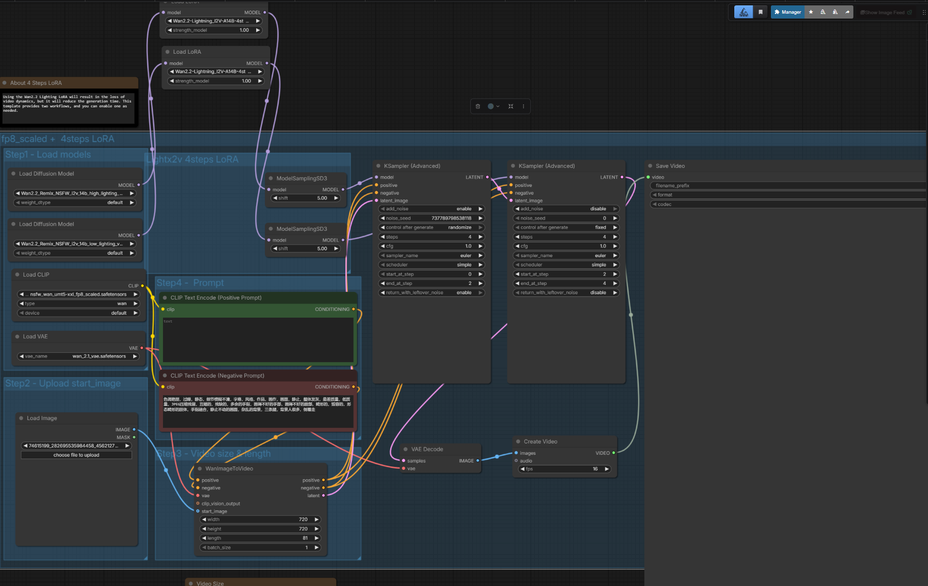This screenshot has width=928, height=586.
Task: Toggle add_noise on first KSampler (Advanced)
Action: [x=431, y=209]
